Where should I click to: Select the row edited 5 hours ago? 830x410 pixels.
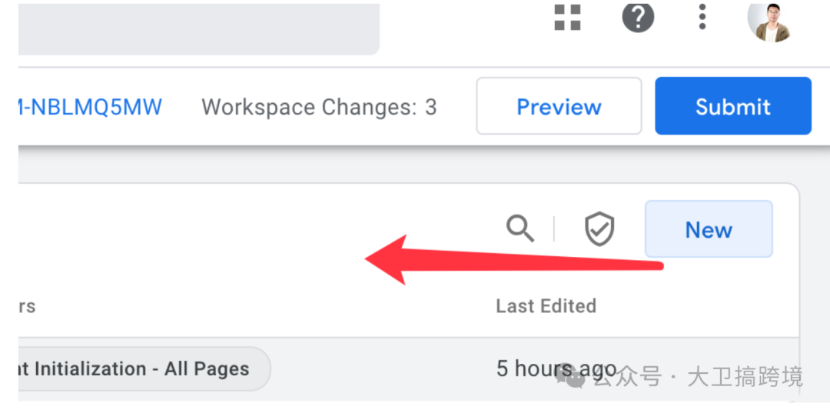click(x=408, y=368)
